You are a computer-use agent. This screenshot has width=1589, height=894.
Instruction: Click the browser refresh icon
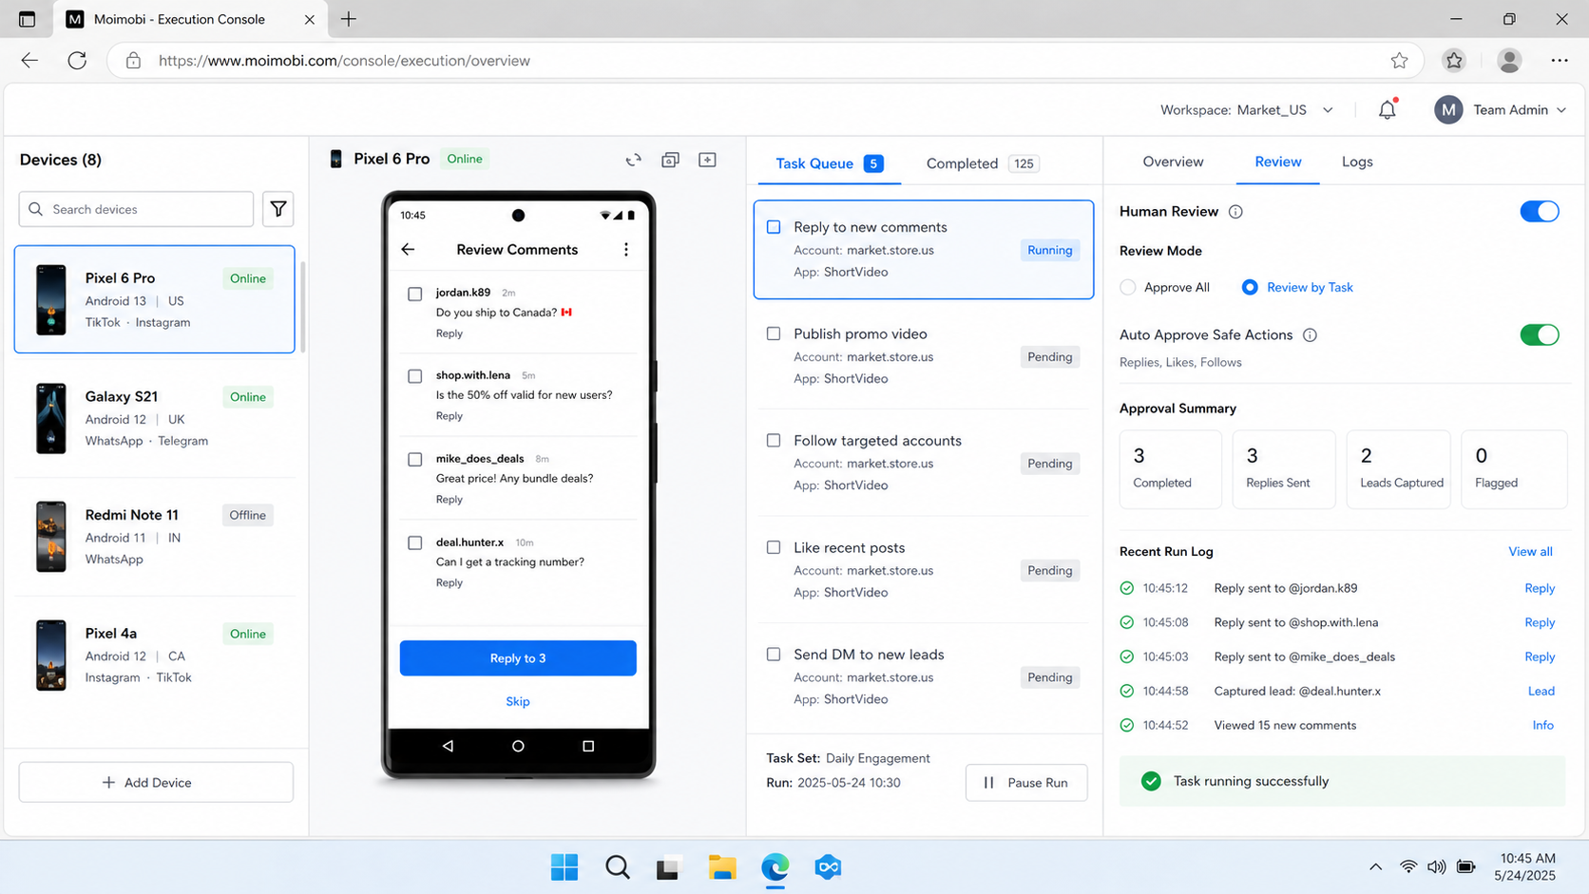77,61
